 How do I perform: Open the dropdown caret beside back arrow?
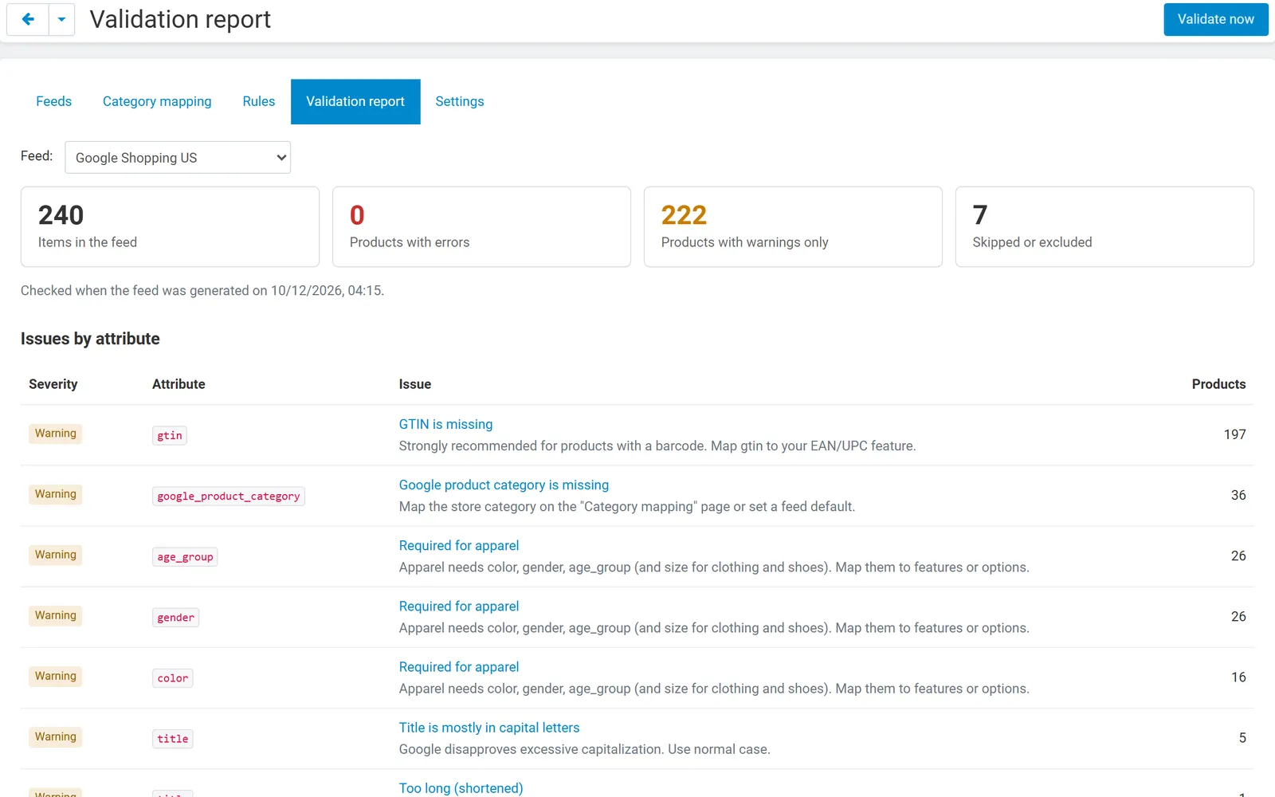61,19
